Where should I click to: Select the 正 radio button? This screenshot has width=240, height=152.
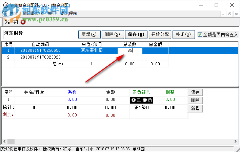click(134, 100)
